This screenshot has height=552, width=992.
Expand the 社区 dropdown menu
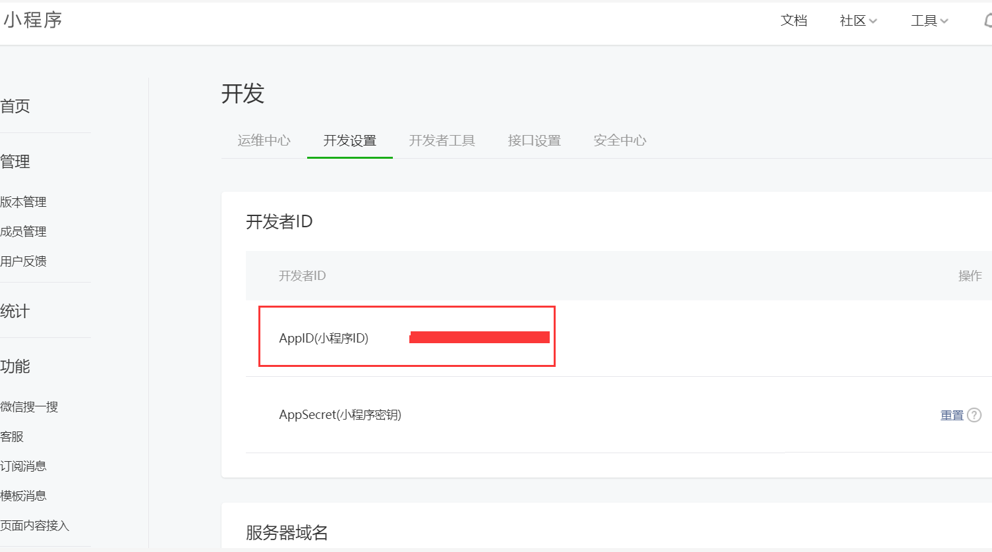(x=858, y=20)
